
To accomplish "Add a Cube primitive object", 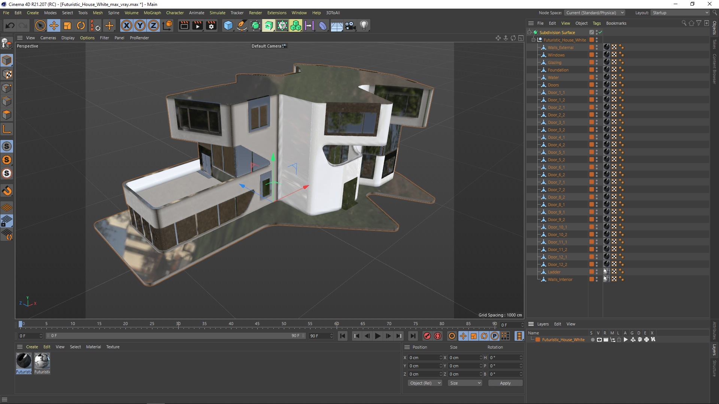I will [x=228, y=25].
